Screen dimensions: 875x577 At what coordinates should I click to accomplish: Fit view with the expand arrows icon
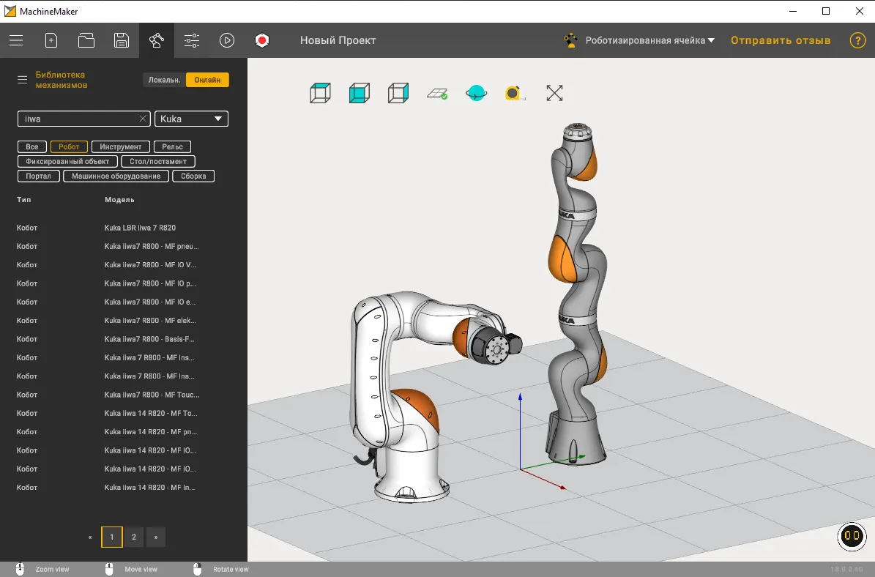point(554,93)
